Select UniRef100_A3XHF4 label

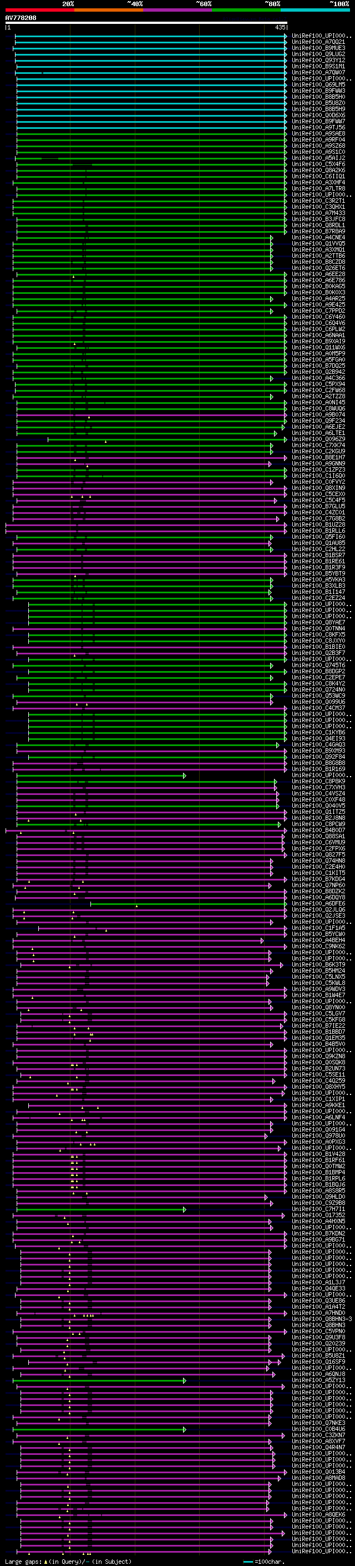[318, 182]
